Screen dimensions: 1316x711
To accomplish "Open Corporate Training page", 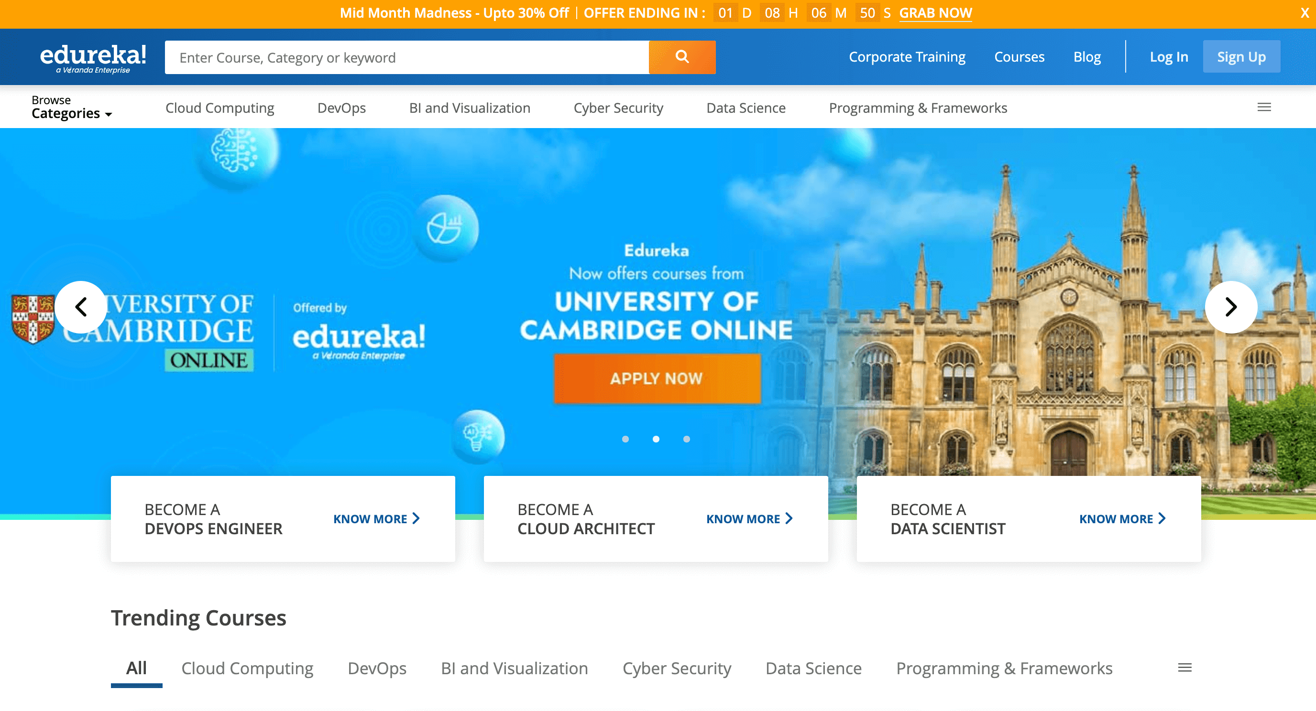I will [907, 57].
